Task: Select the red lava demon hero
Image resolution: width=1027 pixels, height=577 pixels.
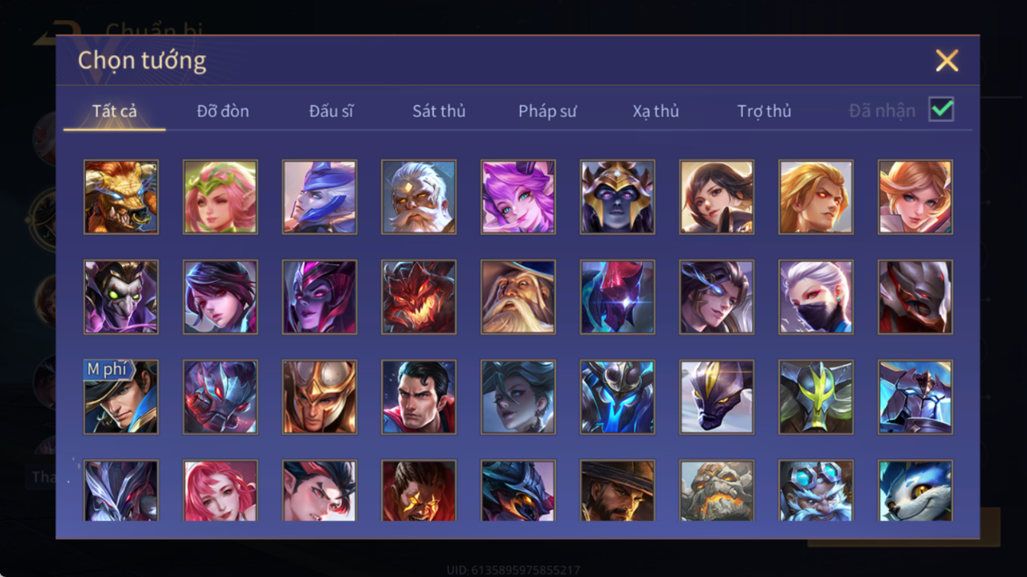Action: [419, 297]
